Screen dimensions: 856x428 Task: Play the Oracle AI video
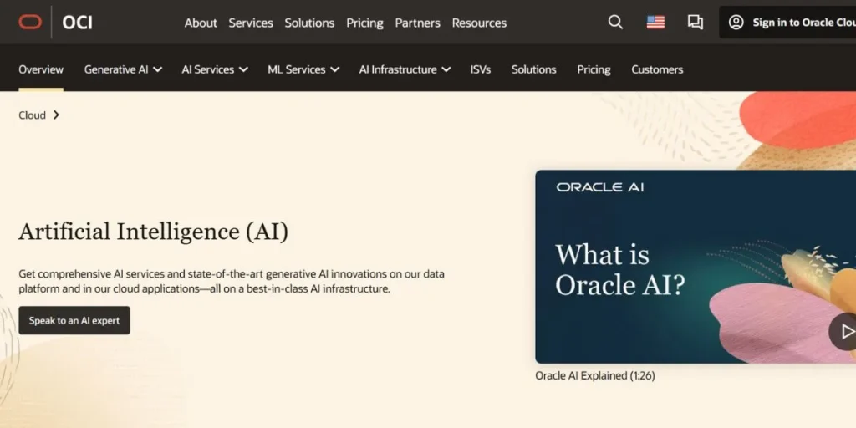[844, 332]
